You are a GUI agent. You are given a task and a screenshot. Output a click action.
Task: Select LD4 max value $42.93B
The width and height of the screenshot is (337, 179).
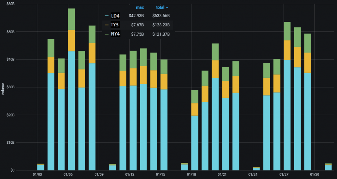(x=136, y=16)
